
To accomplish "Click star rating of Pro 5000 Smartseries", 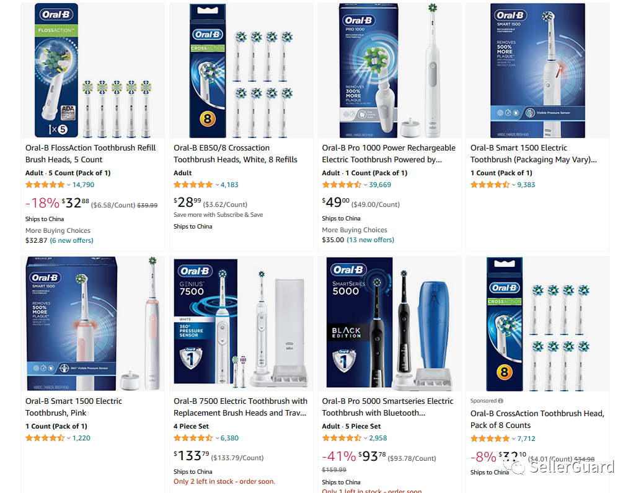I will coord(342,438).
